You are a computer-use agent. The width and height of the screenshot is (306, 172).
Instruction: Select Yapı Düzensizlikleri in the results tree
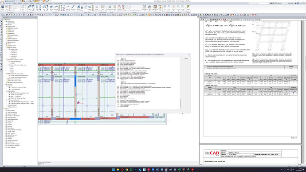(13, 119)
